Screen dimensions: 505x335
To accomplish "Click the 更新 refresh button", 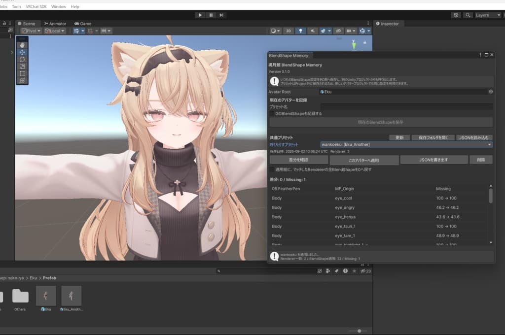I will coord(399,138).
